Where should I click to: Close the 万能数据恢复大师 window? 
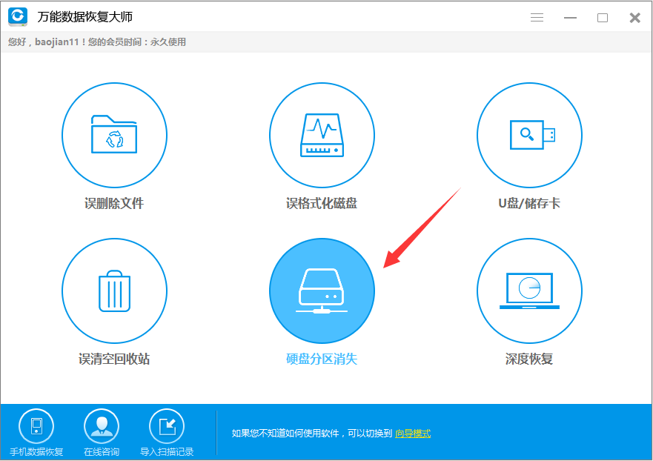point(634,18)
